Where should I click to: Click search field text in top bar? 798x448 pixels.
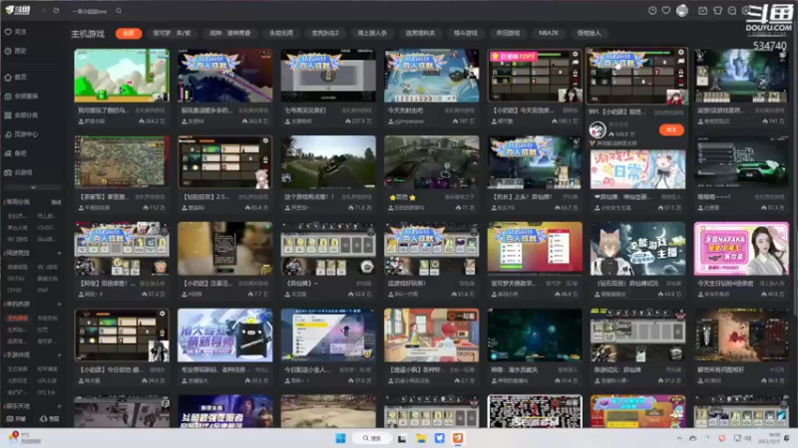(90, 11)
